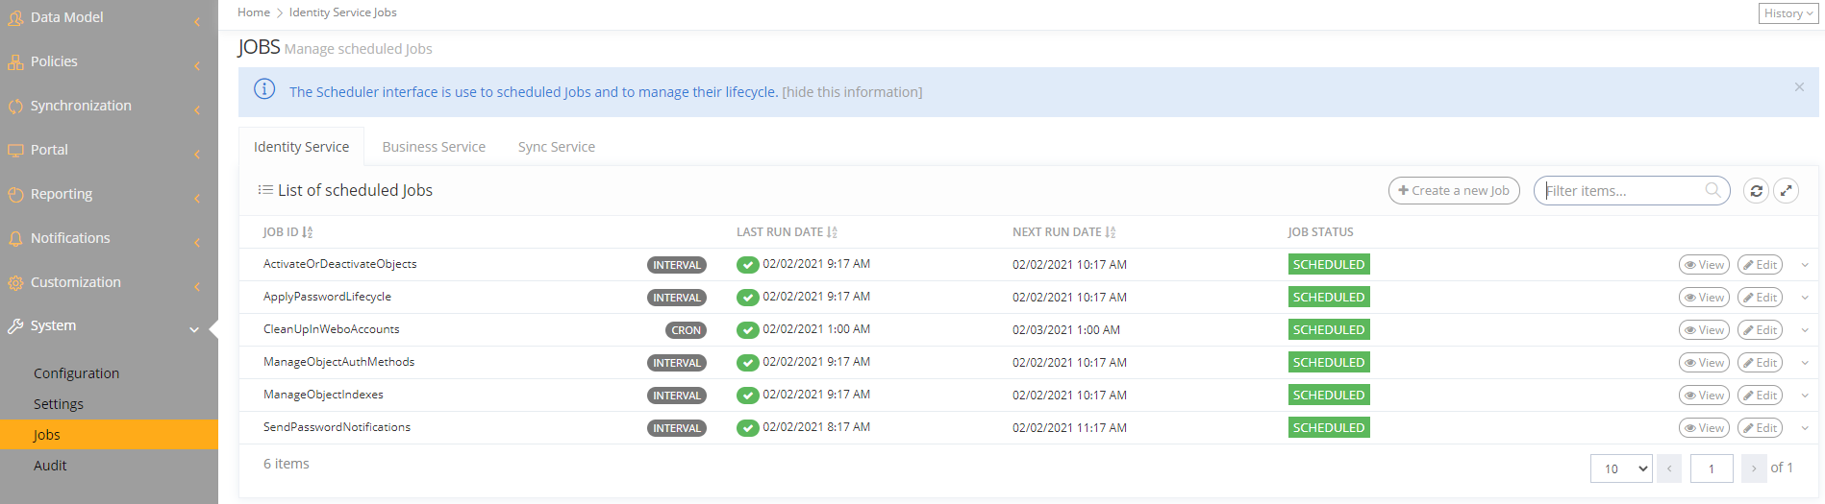Switch to the Business Service tab
1825x504 pixels.
coord(434,147)
